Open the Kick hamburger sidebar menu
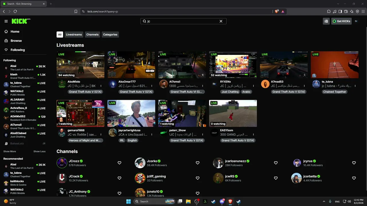Image resolution: width=367 pixels, height=206 pixels. coord(6,21)
